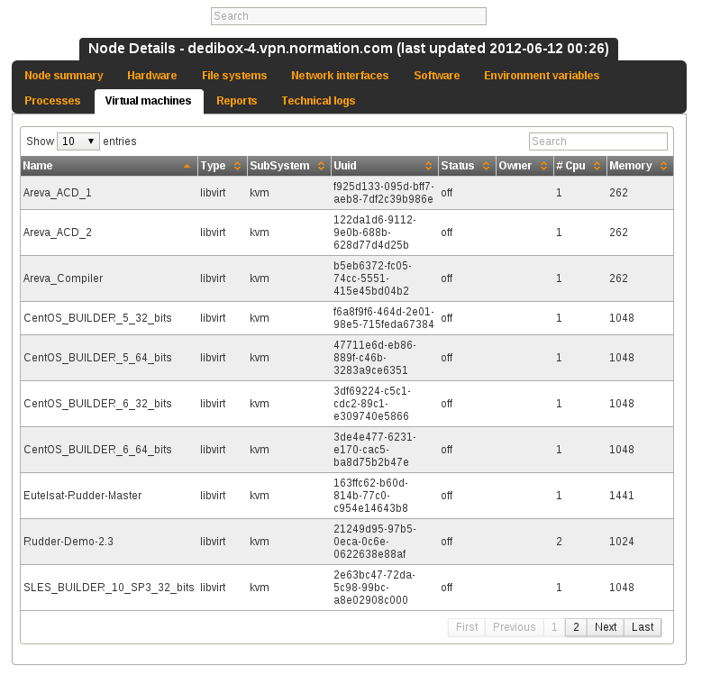Open the Reports tab

(x=236, y=101)
